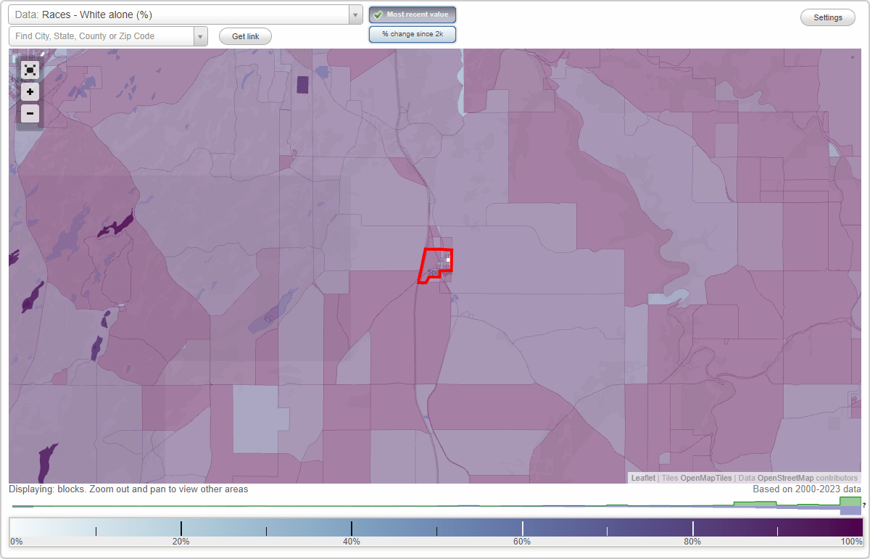Zoom out using the minus icon
This screenshot has height=559, width=870.
(30, 113)
